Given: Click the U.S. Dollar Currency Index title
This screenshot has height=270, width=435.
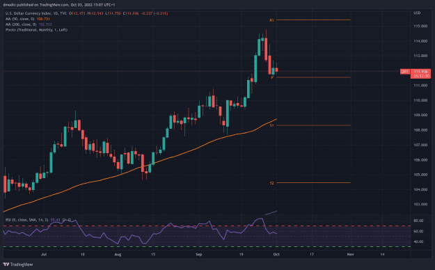Looking at the screenshot, I should pyautogui.click(x=29, y=13).
